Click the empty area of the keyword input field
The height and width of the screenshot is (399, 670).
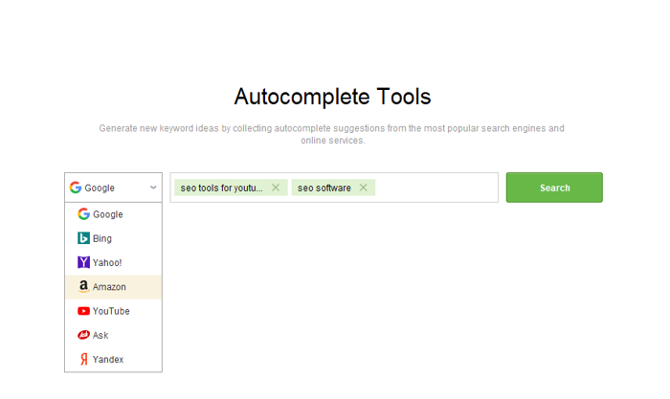pyautogui.click(x=435, y=188)
